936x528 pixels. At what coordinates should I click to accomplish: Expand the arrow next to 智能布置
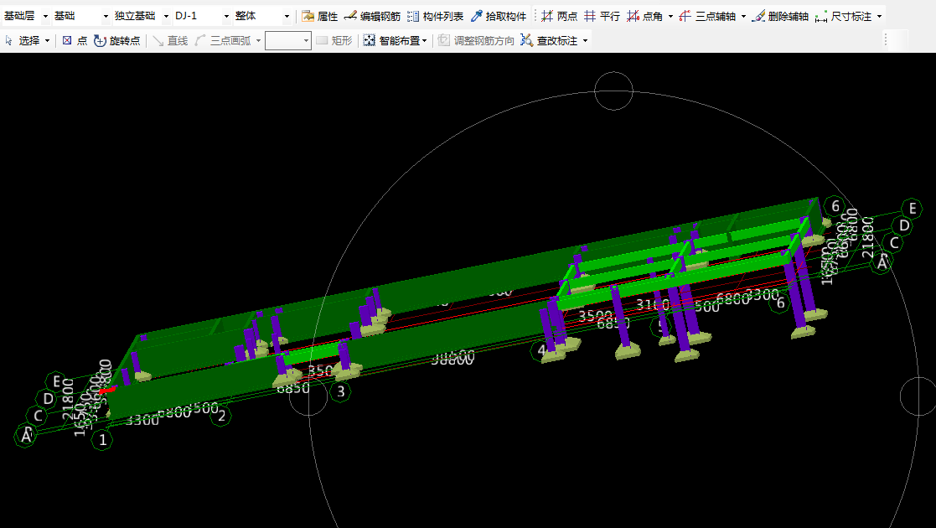(424, 41)
